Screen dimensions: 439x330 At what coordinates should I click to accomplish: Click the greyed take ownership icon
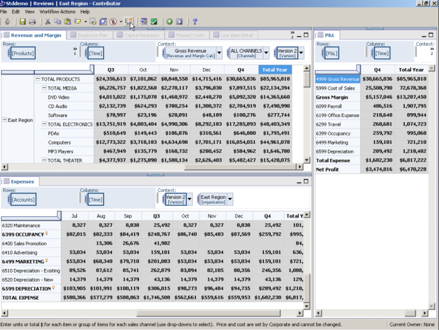coord(7,22)
